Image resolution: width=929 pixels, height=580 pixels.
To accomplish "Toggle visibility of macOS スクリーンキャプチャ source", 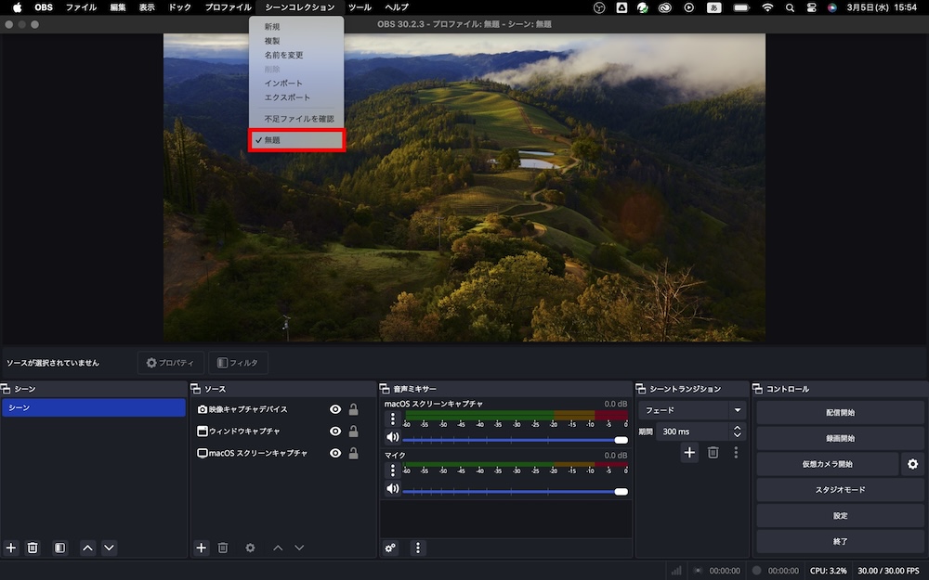I will tap(335, 454).
